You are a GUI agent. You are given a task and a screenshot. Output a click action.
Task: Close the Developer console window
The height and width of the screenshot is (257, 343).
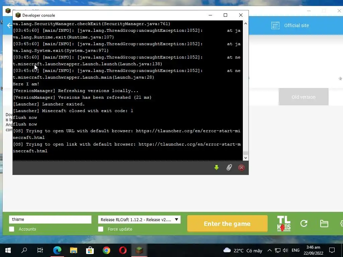click(241, 15)
